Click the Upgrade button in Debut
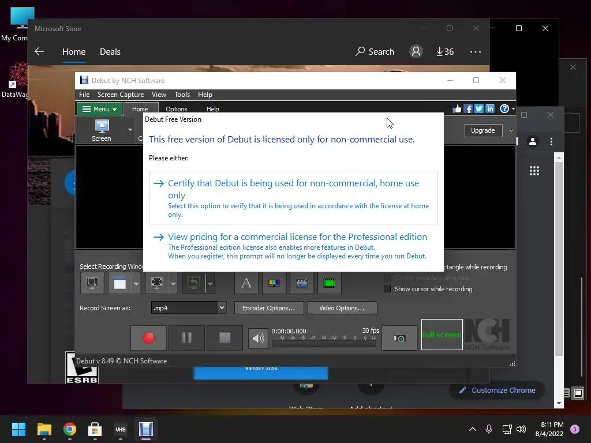The width and height of the screenshot is (591, 443). click(483, 130)
